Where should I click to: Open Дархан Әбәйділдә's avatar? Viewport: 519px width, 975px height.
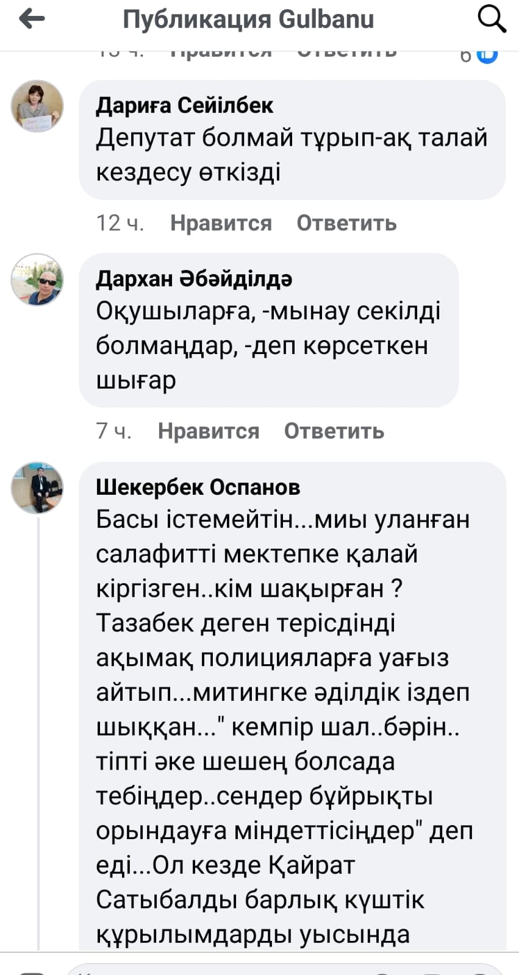pos(37,280)
